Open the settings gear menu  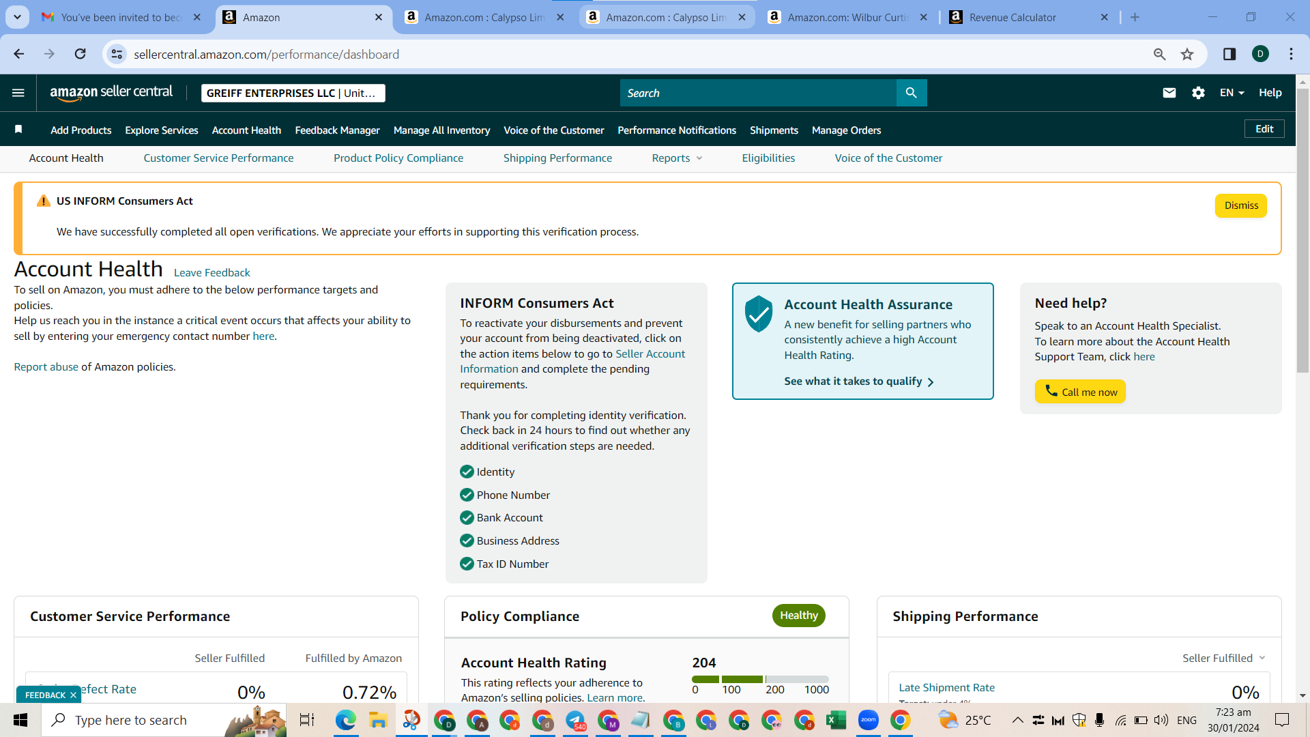(1198, 93)
